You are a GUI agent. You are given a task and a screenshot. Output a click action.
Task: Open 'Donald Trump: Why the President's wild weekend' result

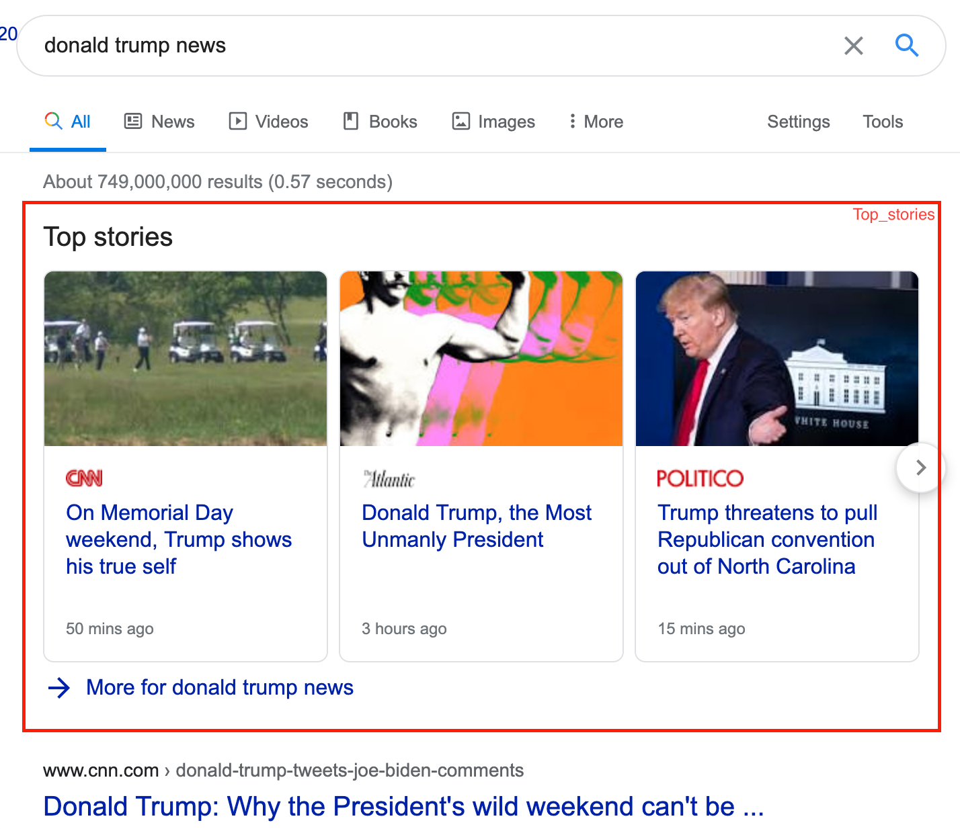(403, 806)
